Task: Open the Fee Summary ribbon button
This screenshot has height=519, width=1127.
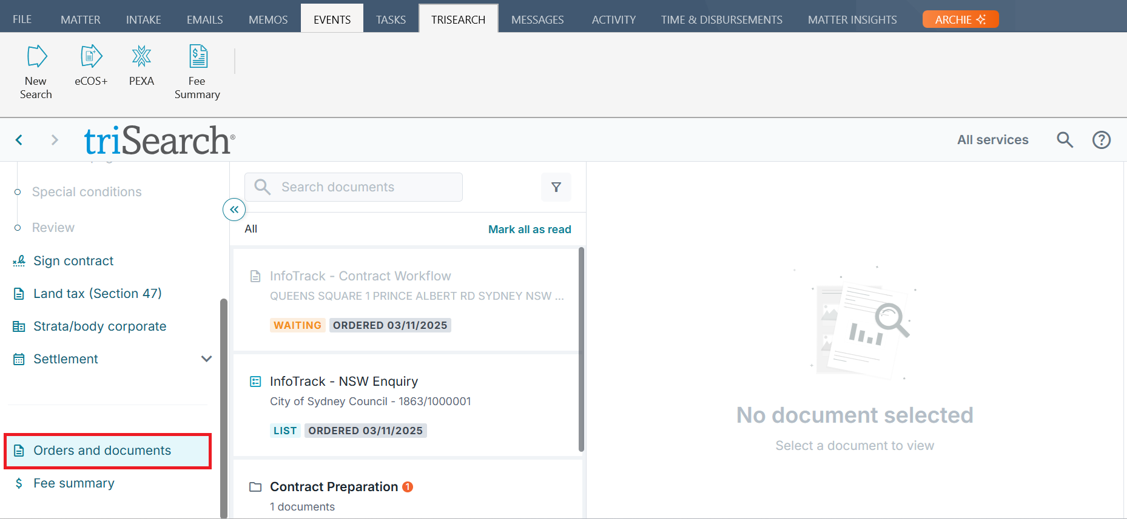Action: pyautogui.click(x=197, y=71)
